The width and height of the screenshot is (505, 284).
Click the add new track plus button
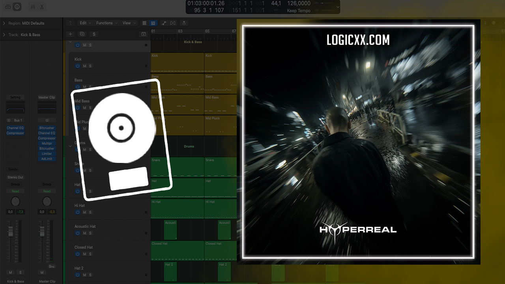coord(70,34)
